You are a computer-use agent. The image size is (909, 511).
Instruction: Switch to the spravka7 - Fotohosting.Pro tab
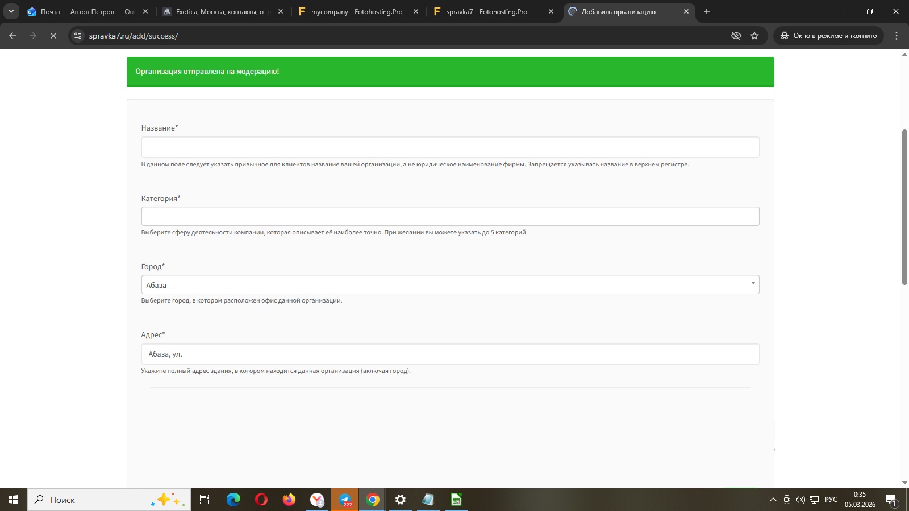tap(494, 11)
